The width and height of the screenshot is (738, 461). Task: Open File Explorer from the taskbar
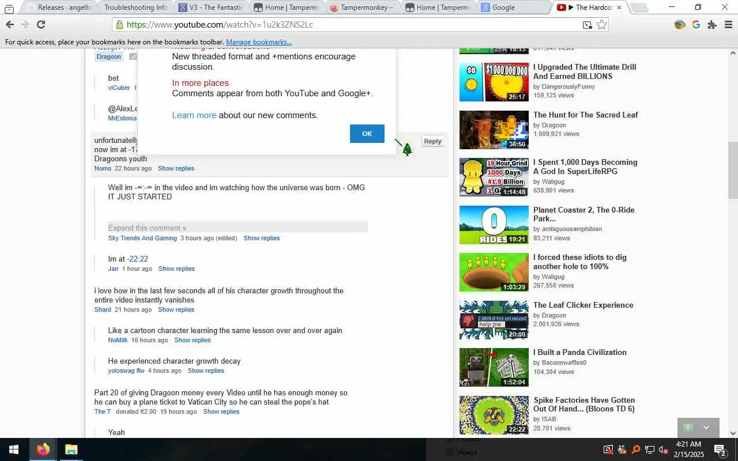pos(71,449)
